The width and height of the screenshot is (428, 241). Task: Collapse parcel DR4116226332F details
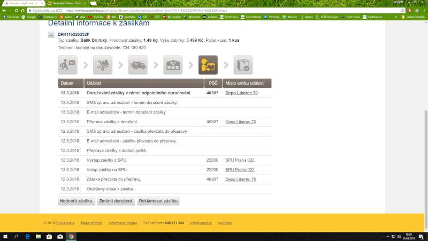tap(51, 35)
